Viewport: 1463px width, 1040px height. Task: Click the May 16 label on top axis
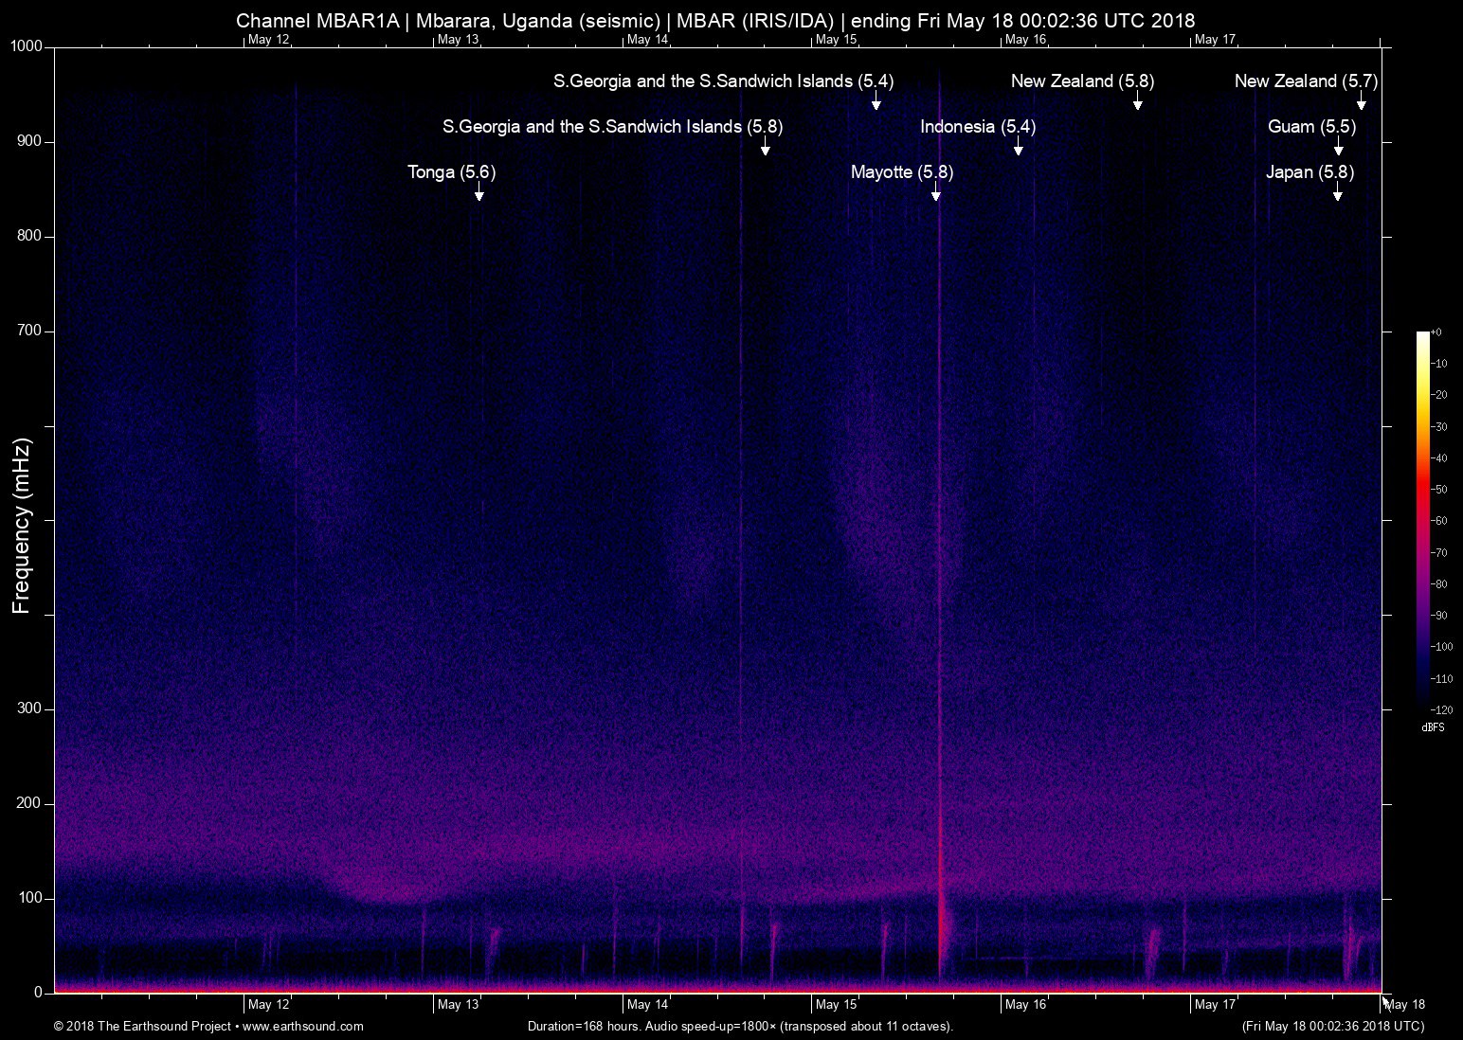point(1025,40)
